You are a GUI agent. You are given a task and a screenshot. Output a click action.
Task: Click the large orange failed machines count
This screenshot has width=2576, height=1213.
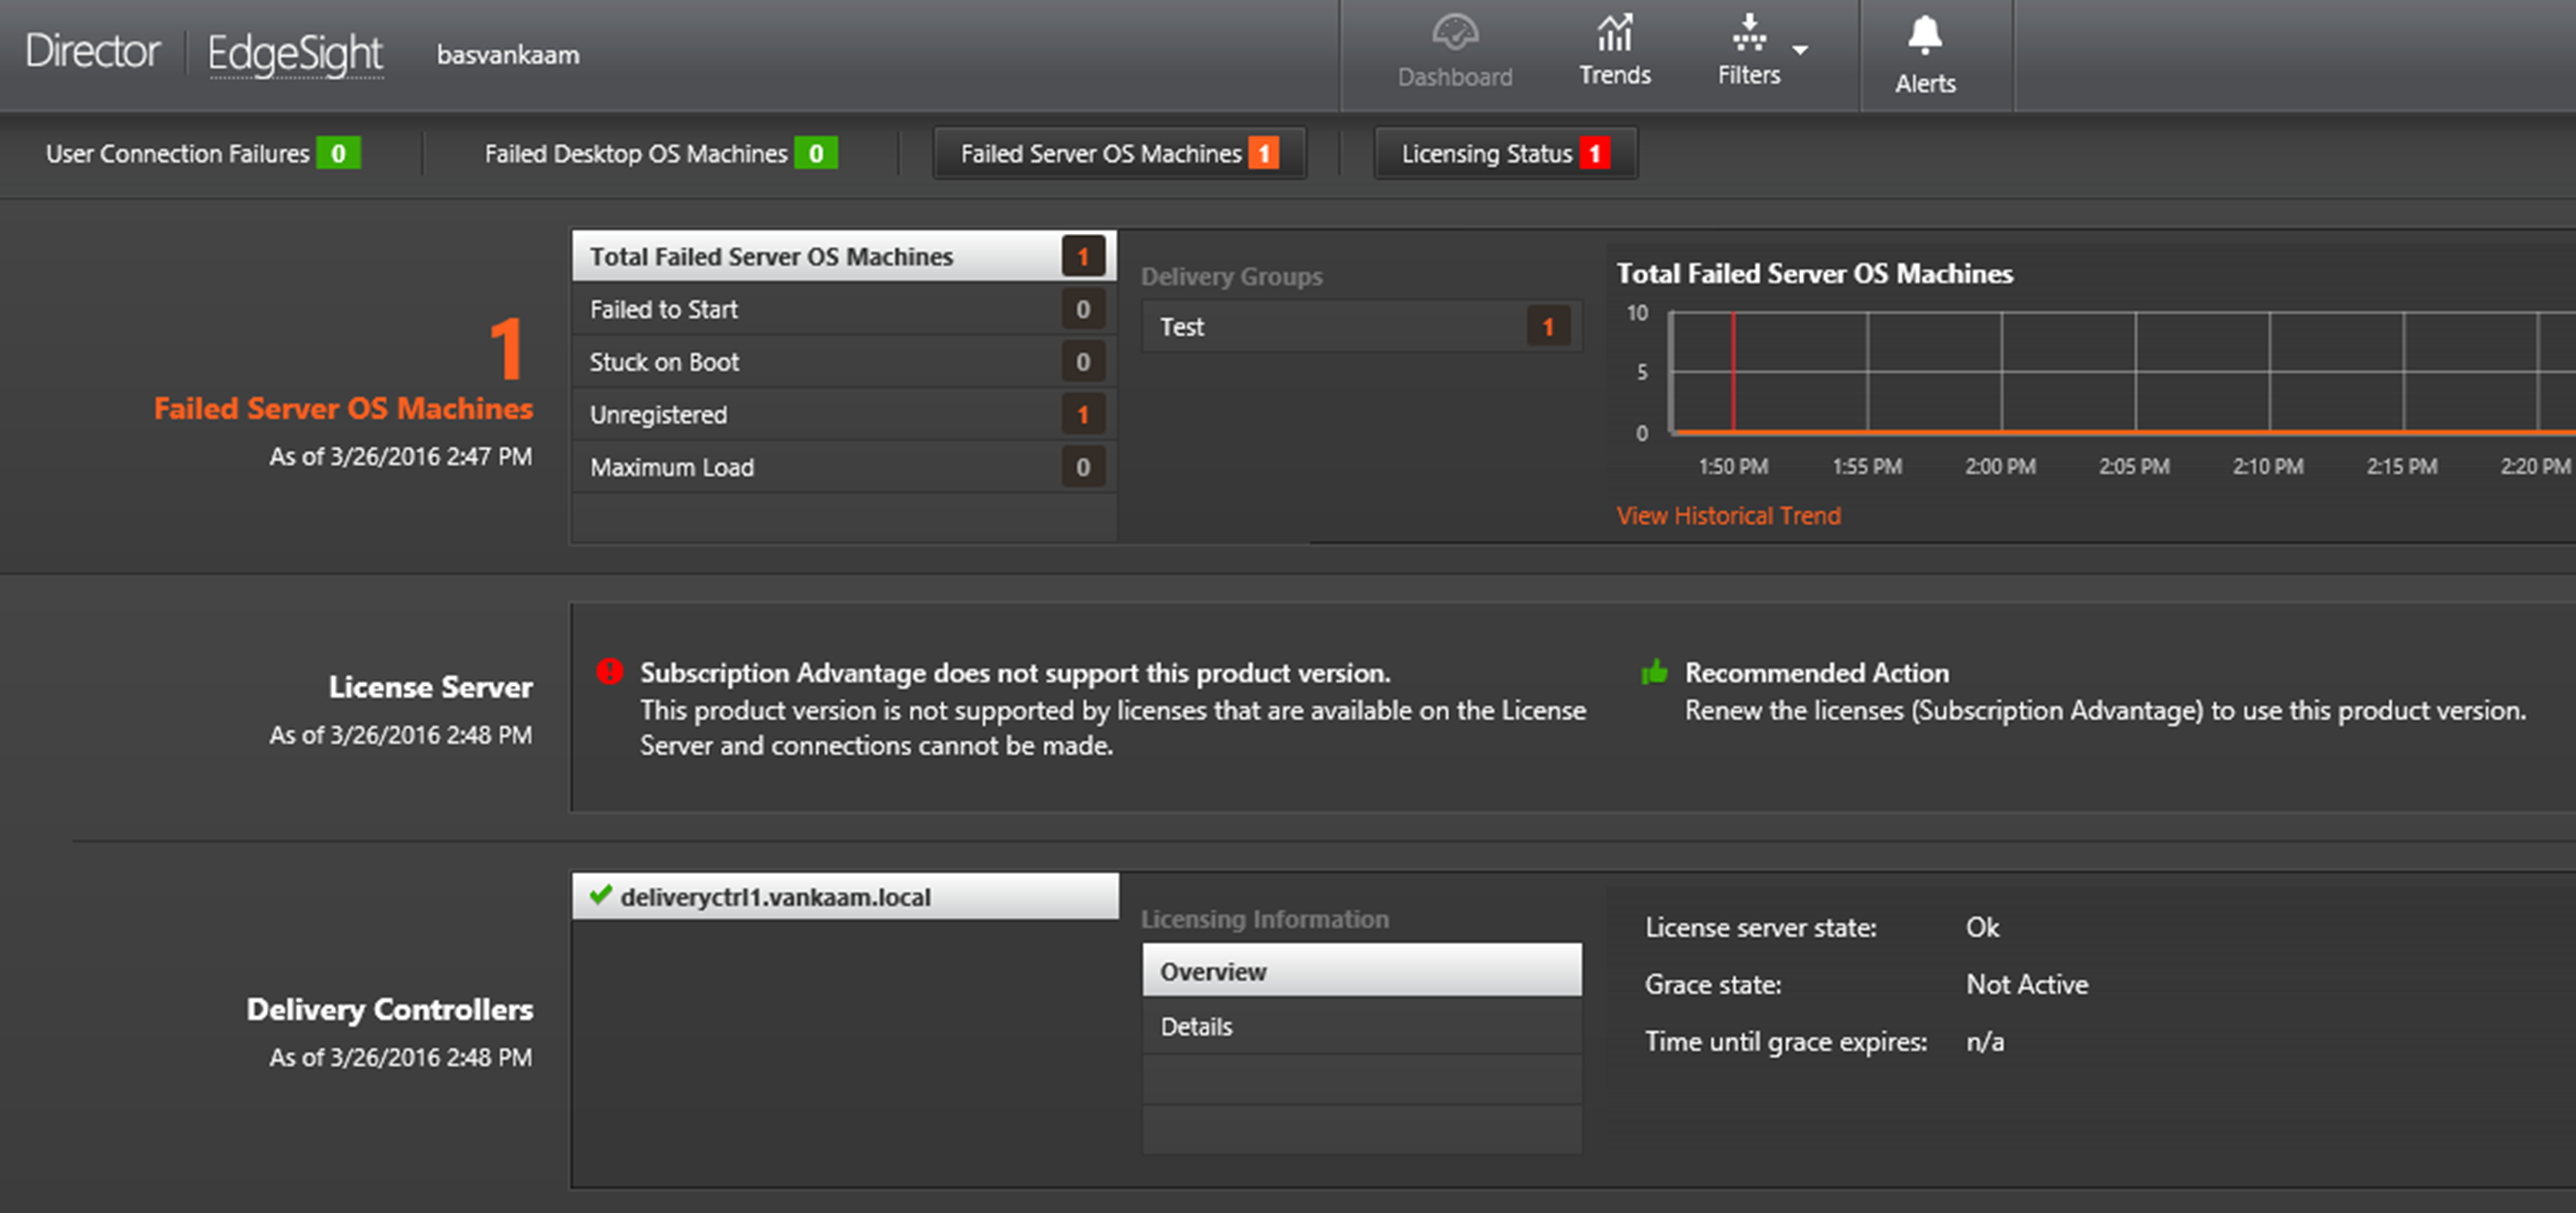click(x=507, y=349)
